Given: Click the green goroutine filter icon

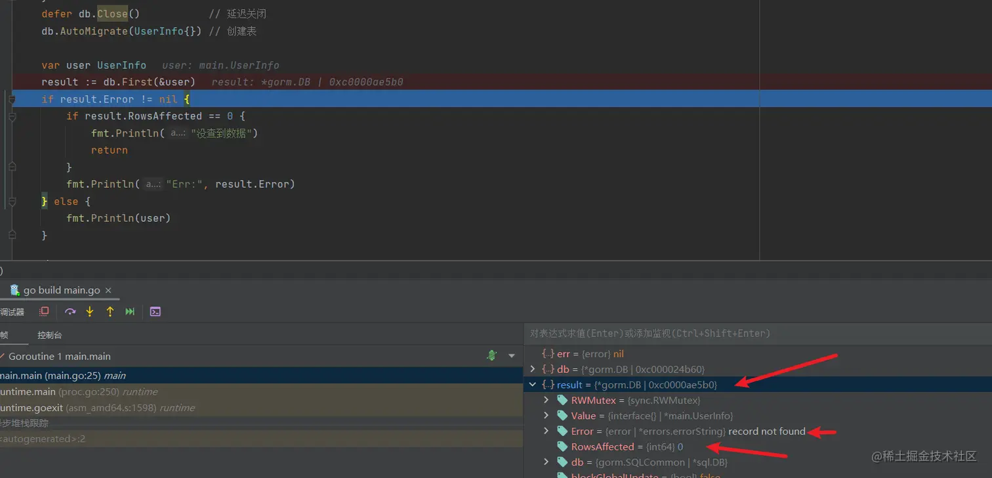Looking at the screenshot, I should (x=492, y=356).
